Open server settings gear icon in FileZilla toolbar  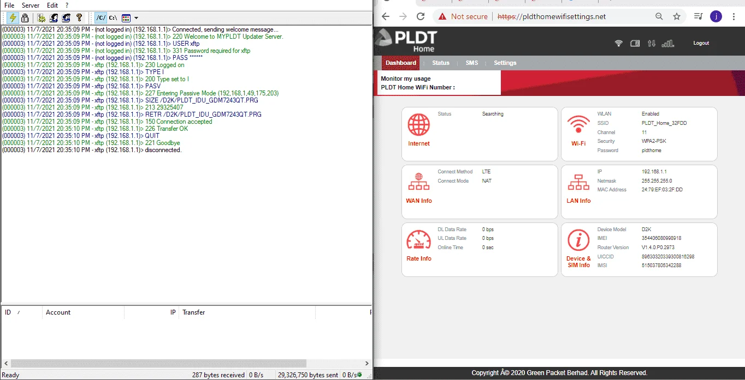pyautogui.click(x=42, y=17)
